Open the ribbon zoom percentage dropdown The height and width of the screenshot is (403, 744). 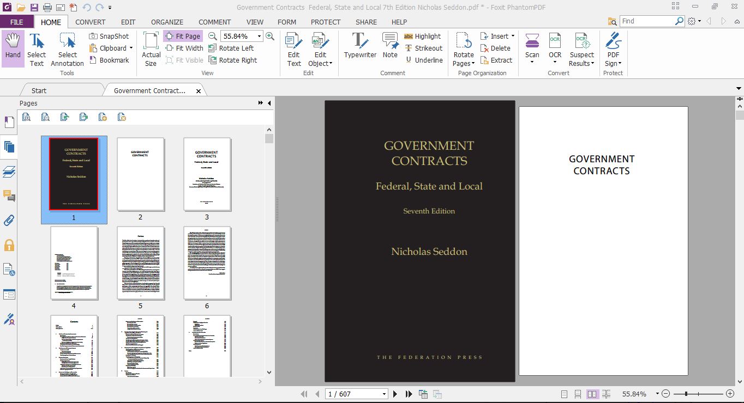pos(259,36)
